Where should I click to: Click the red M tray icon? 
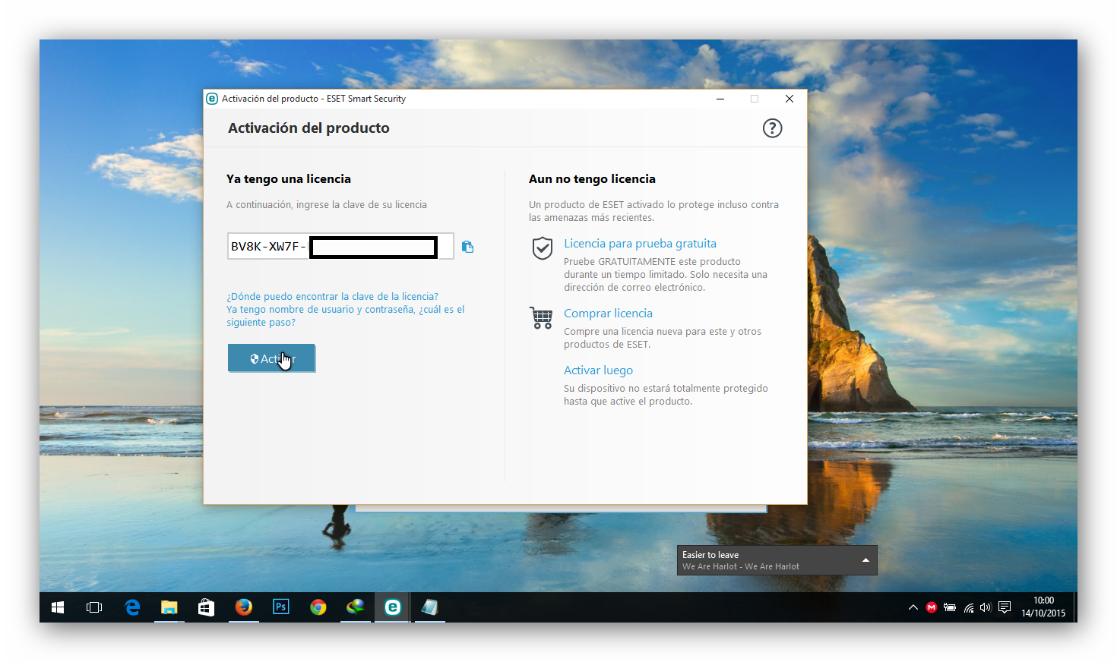(x=932, y=607)
